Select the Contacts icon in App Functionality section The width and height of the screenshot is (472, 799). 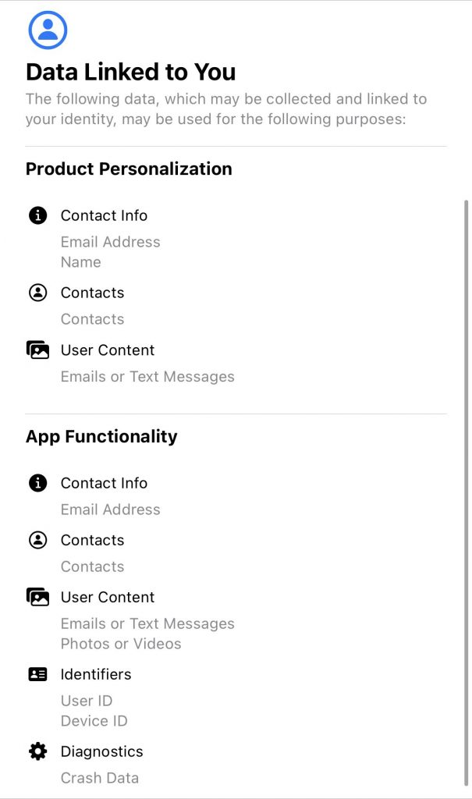click(37, 540)
